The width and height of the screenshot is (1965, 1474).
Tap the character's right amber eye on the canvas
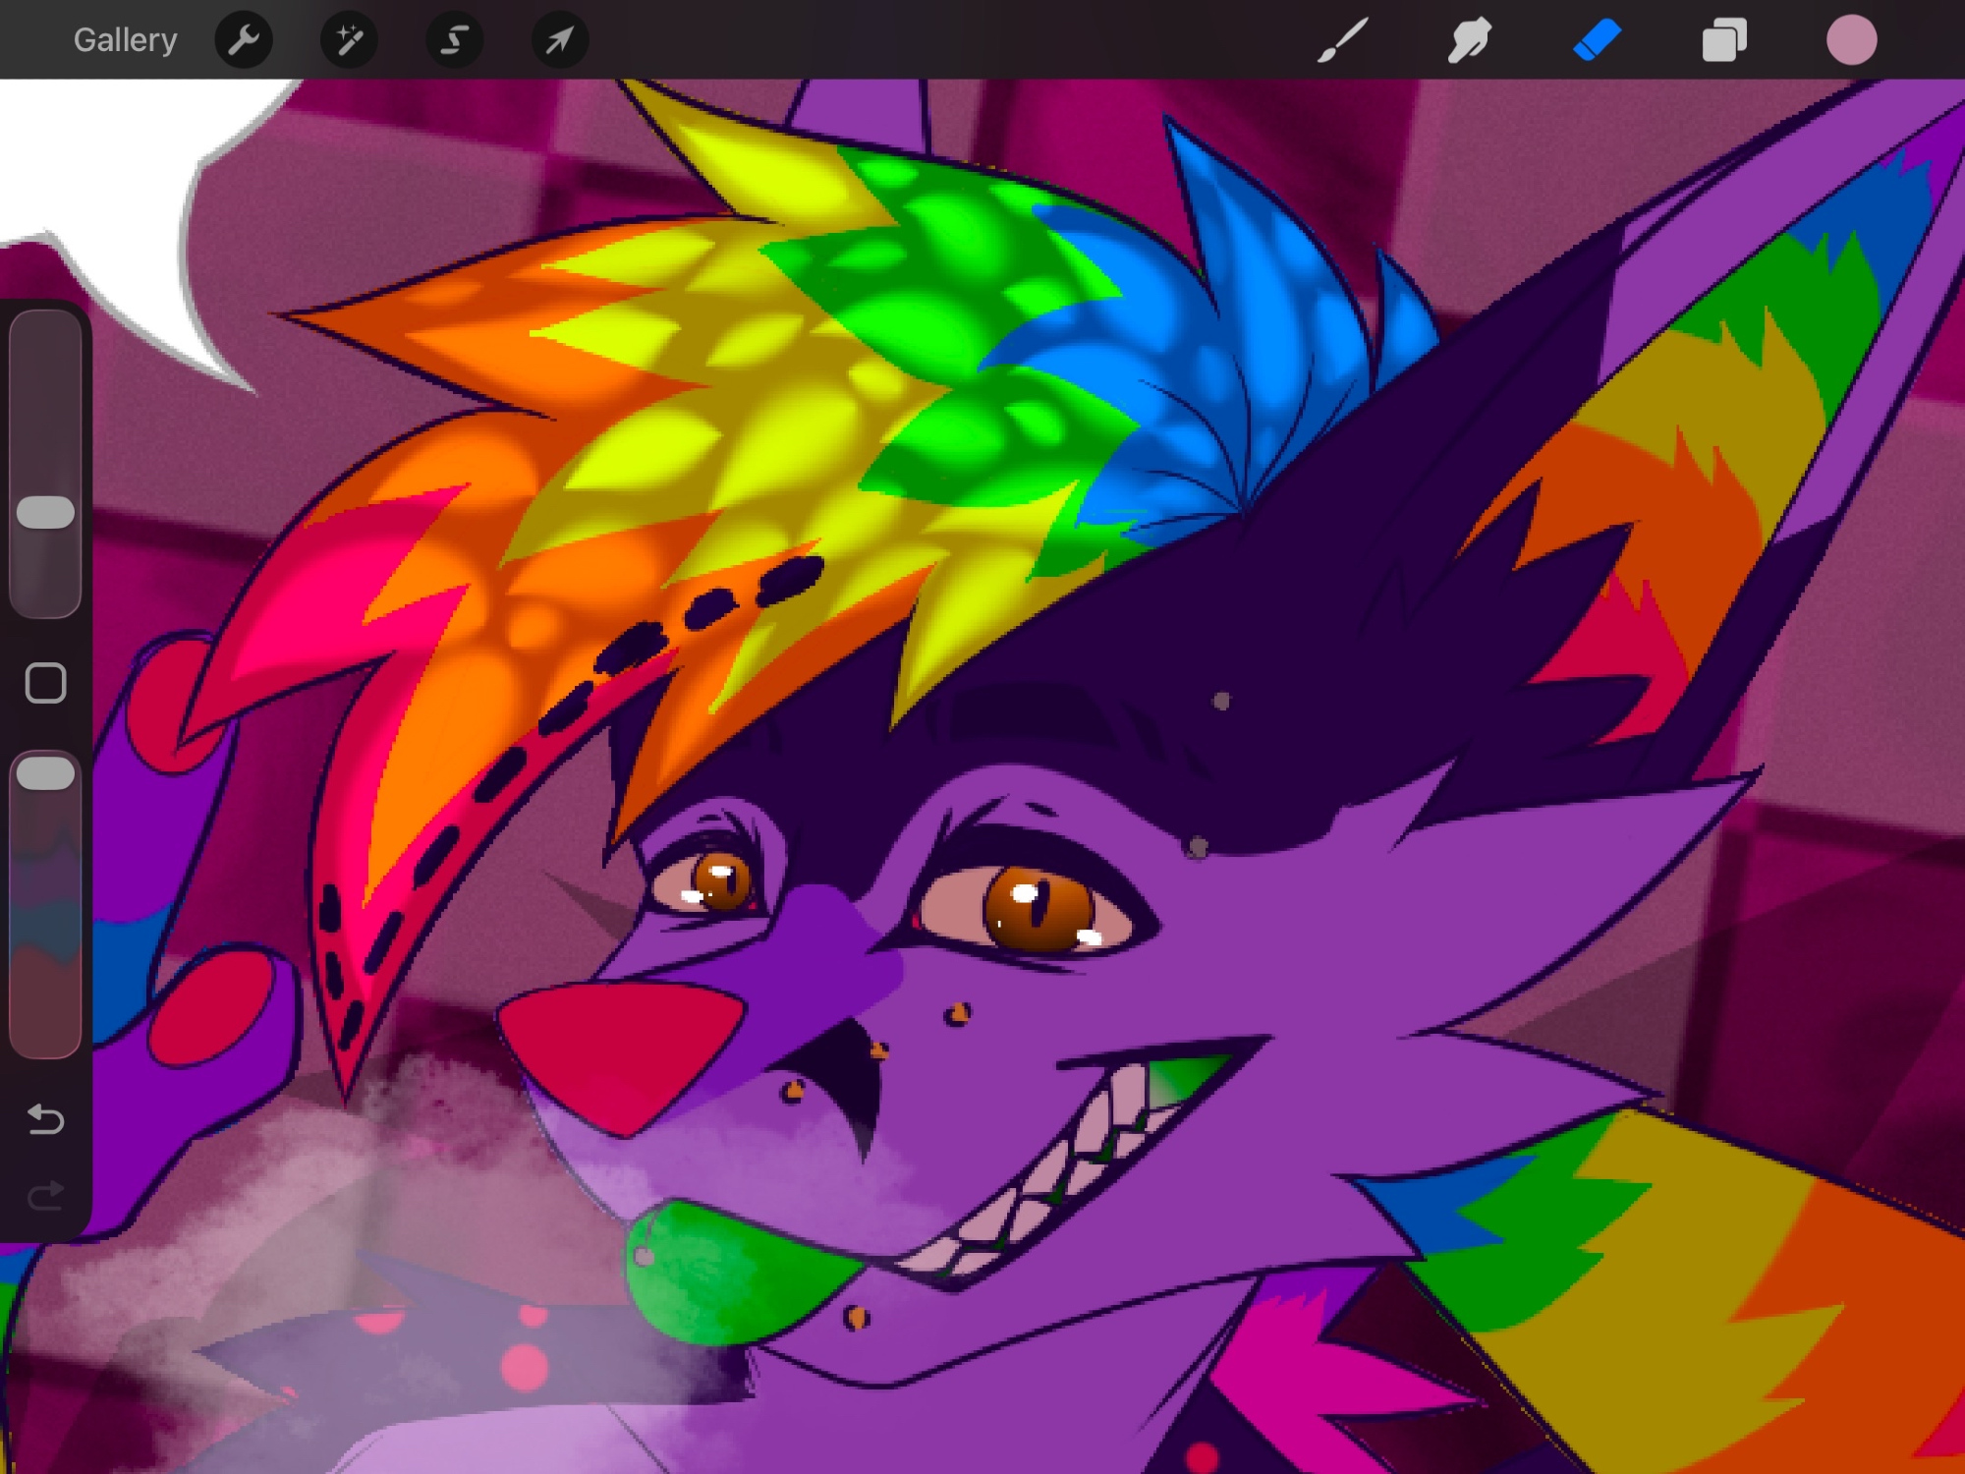point(1039,909)
